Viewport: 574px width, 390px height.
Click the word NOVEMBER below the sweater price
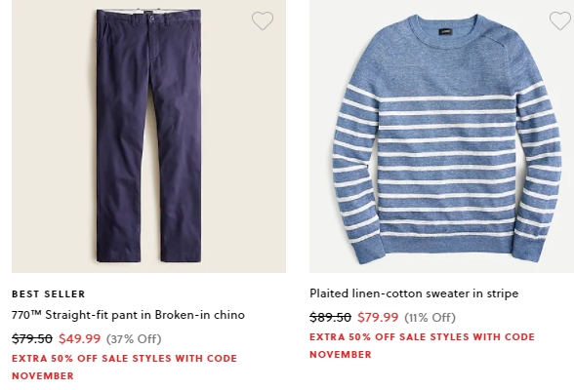point(341,355)
